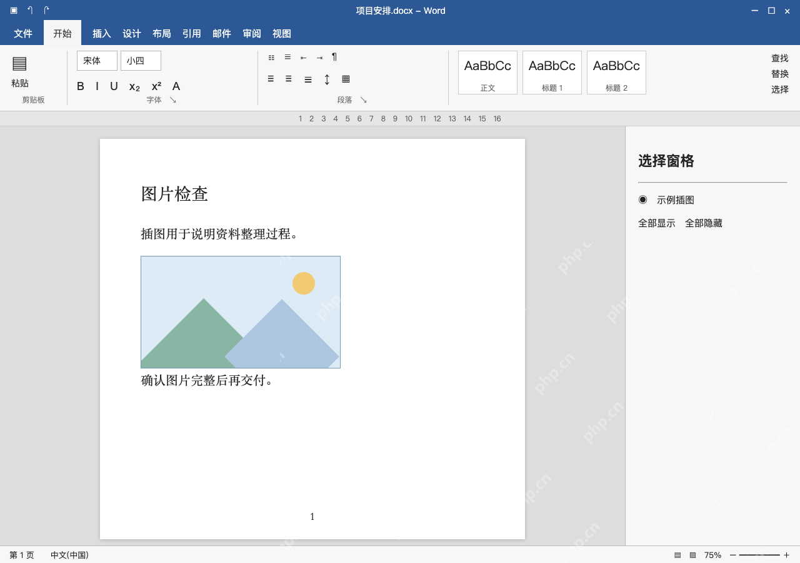Toggle visibility of 示例插图 object
Viewport: 800px width, 563px height.
tap(642, 200)
